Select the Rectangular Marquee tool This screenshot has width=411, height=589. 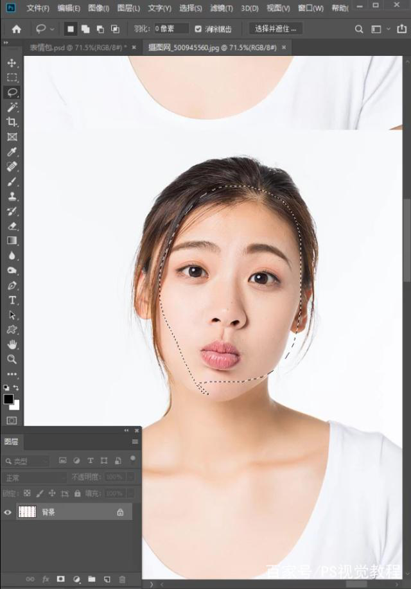(x=12, y=77)
